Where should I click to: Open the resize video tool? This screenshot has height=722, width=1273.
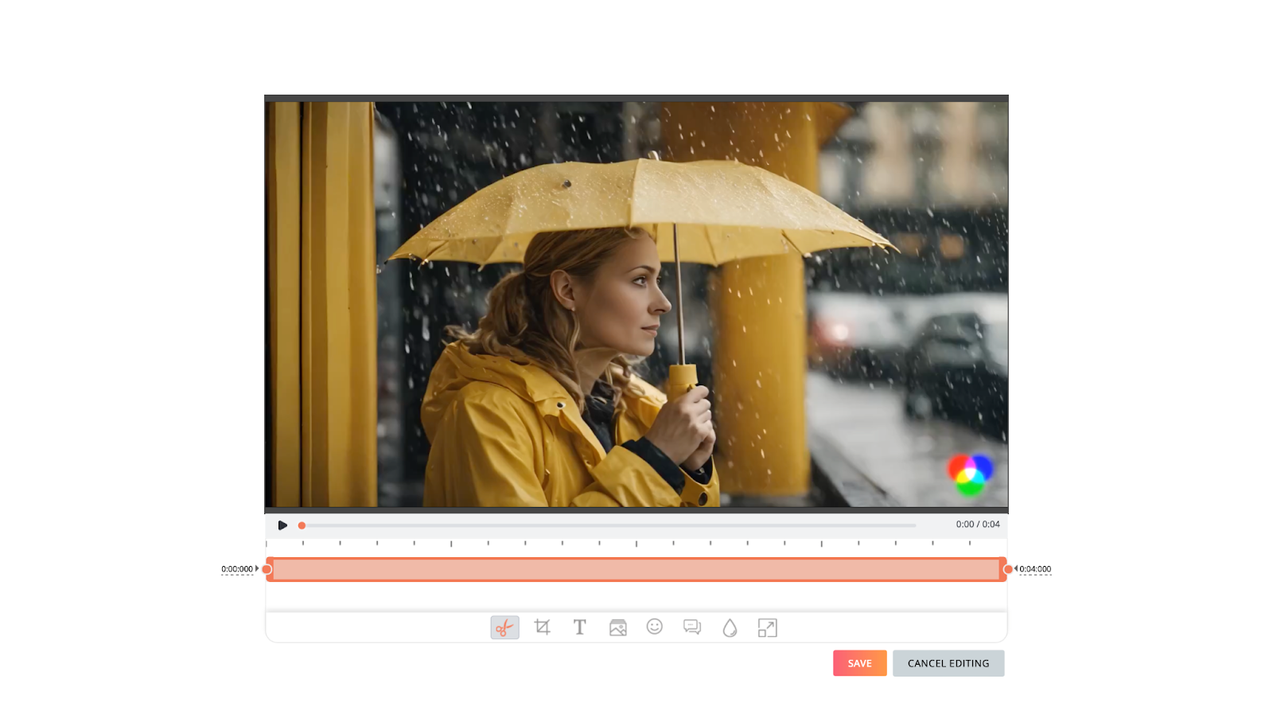tap(767, 628)
